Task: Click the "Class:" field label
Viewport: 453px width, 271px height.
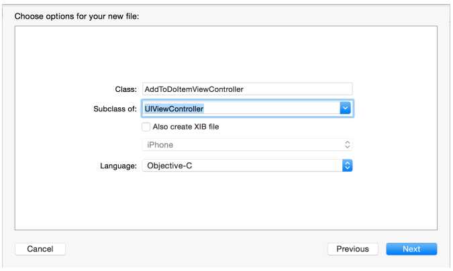Action: (126, 89)
